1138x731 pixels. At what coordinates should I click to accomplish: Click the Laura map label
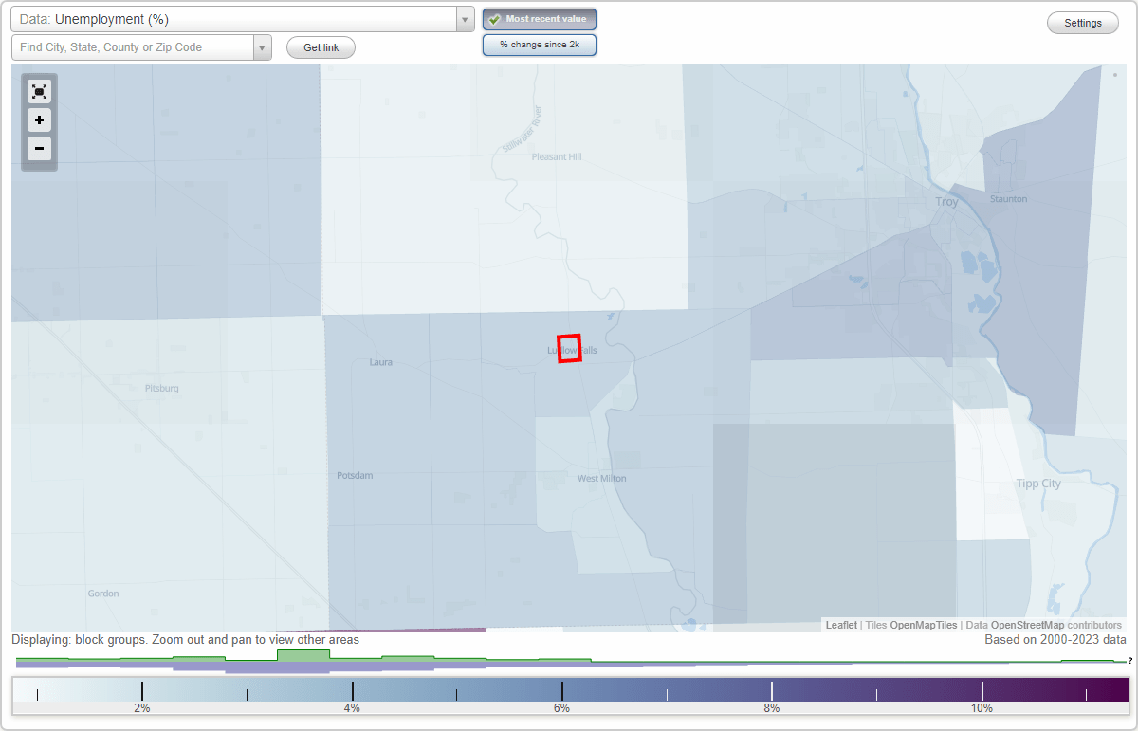click(x=380, y=362)
